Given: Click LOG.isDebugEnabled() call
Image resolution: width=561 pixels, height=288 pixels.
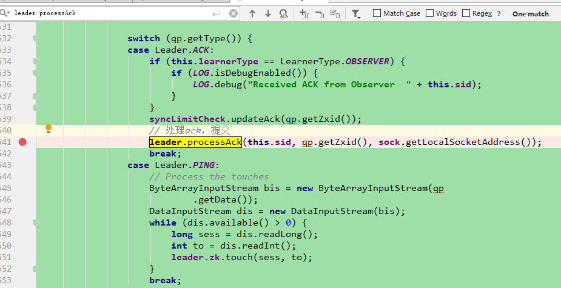Looking at the screenshot, I should [250, 73].
